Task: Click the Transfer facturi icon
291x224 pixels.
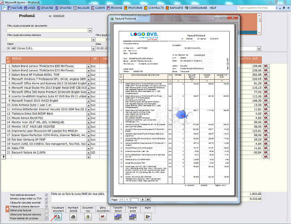Action: [118, 217]
